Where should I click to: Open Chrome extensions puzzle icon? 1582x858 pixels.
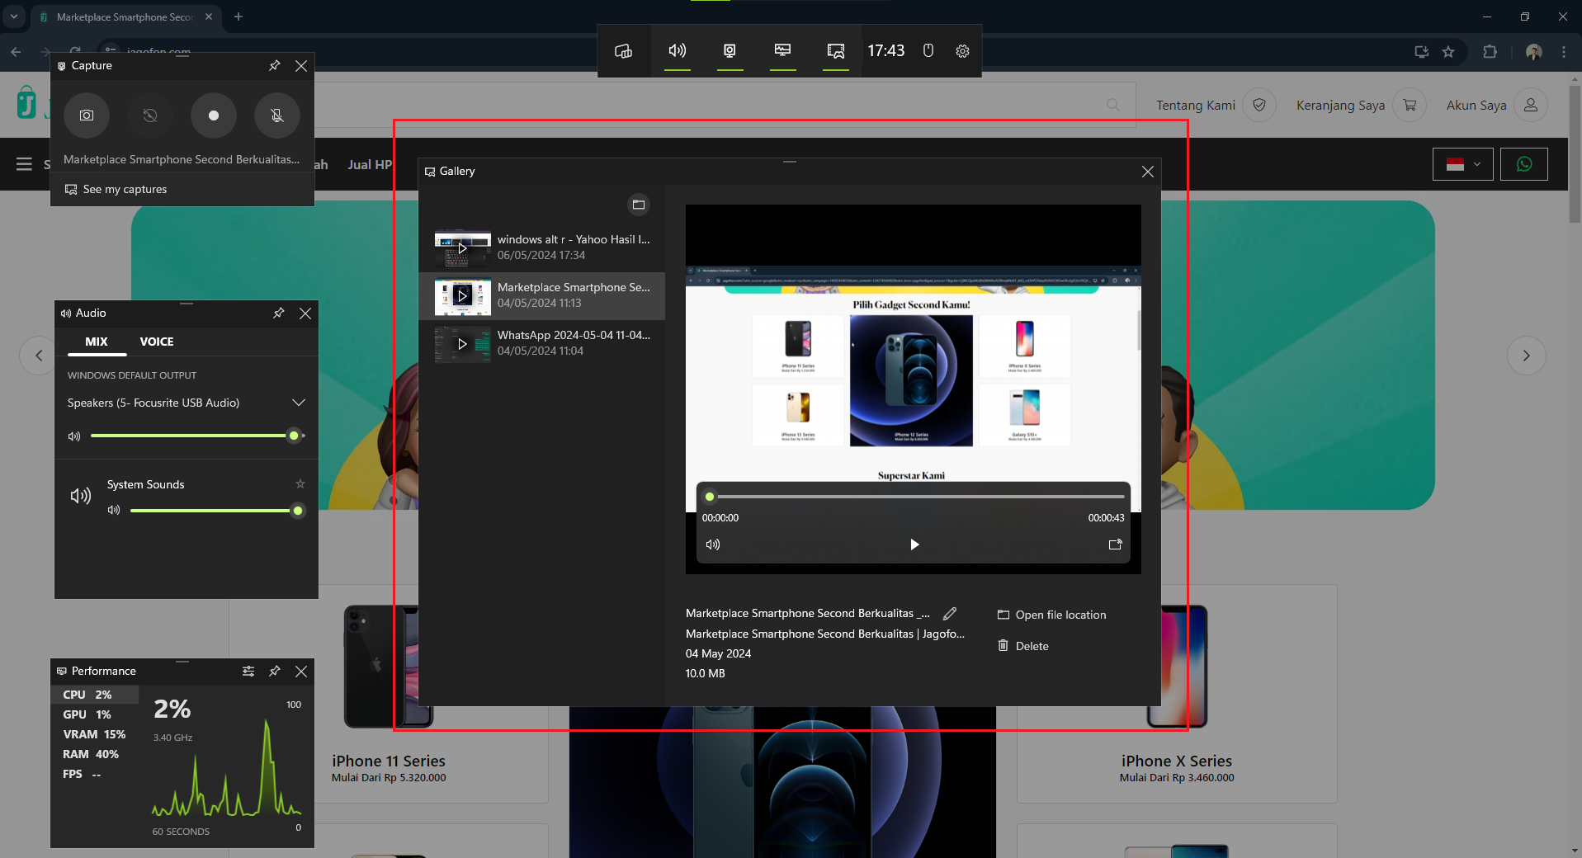(1490, 51)
